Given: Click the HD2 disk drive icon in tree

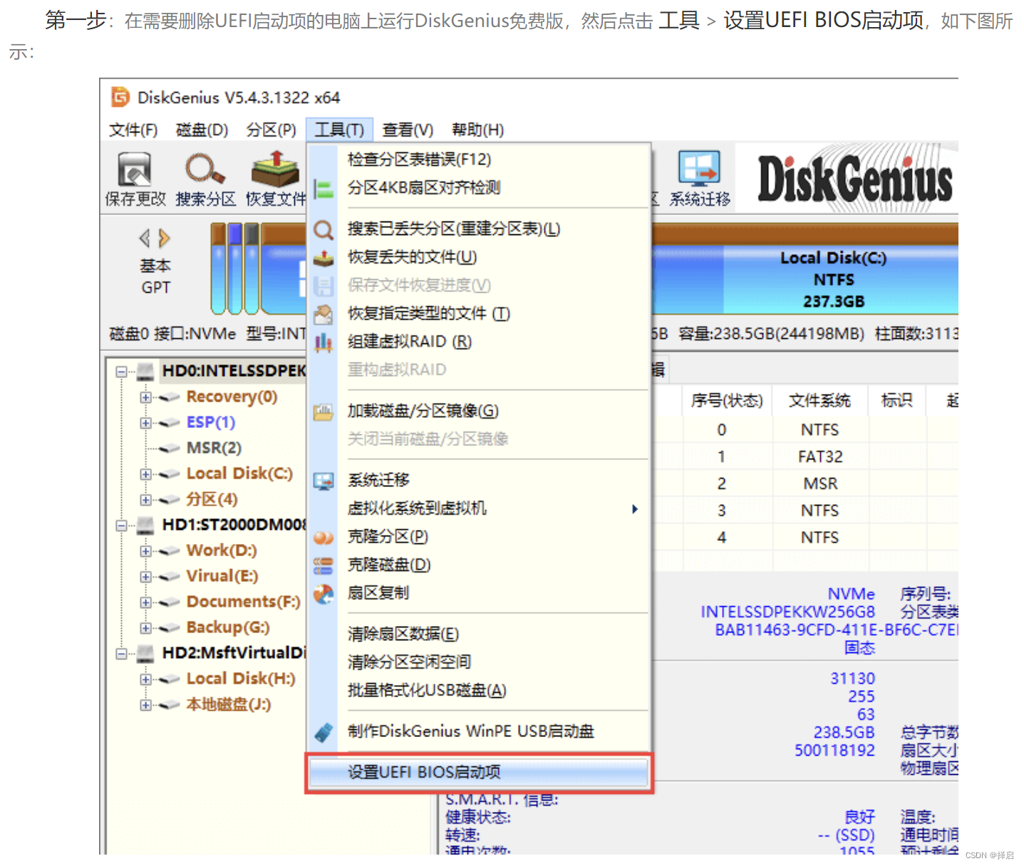Looking at the screenshot, I should tap(145, 653).
